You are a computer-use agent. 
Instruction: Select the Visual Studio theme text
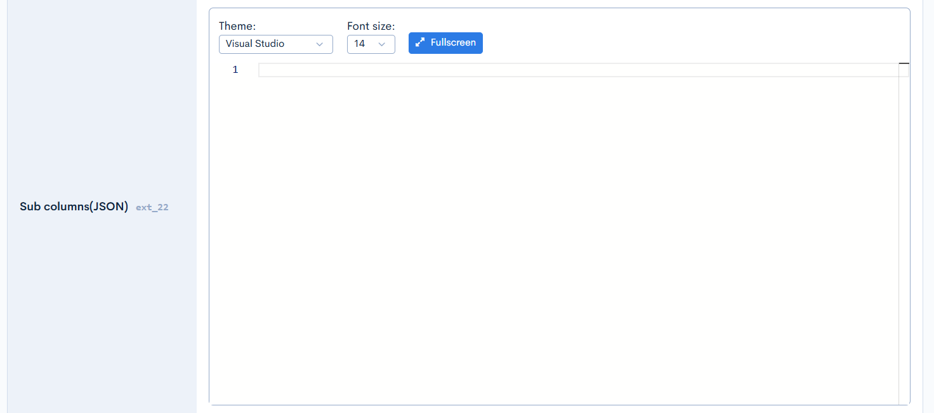click(x=255, y=44)
